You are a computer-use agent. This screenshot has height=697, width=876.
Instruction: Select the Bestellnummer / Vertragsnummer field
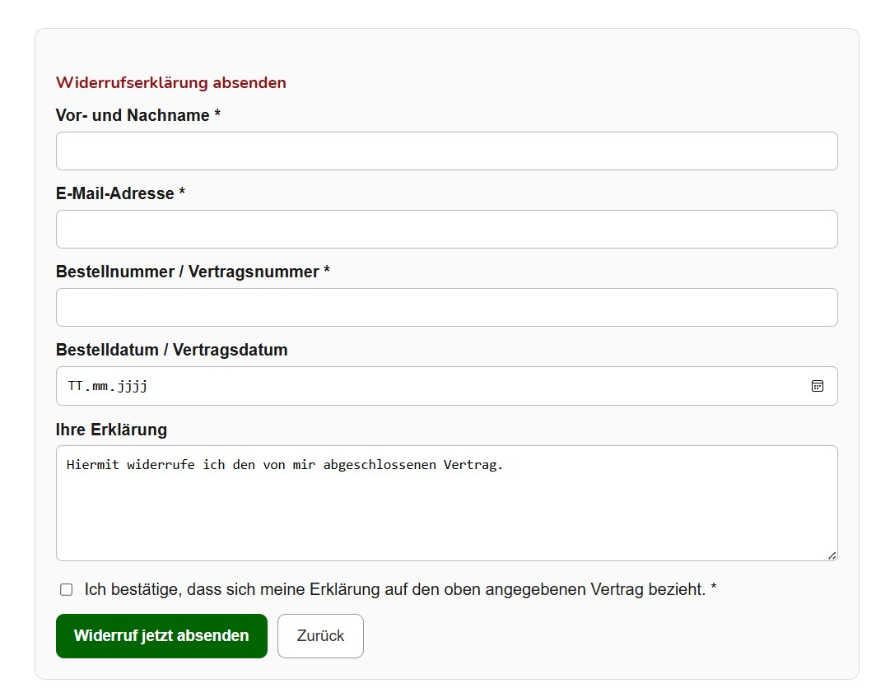(x=447, y=307)
